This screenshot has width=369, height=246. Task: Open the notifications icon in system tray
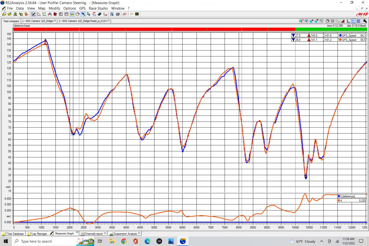[x=361, y=241]
